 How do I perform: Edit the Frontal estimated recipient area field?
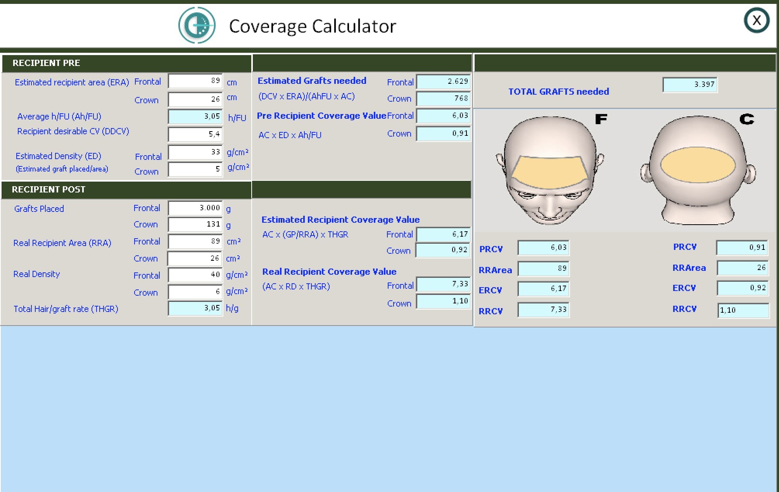coord(195,81)
